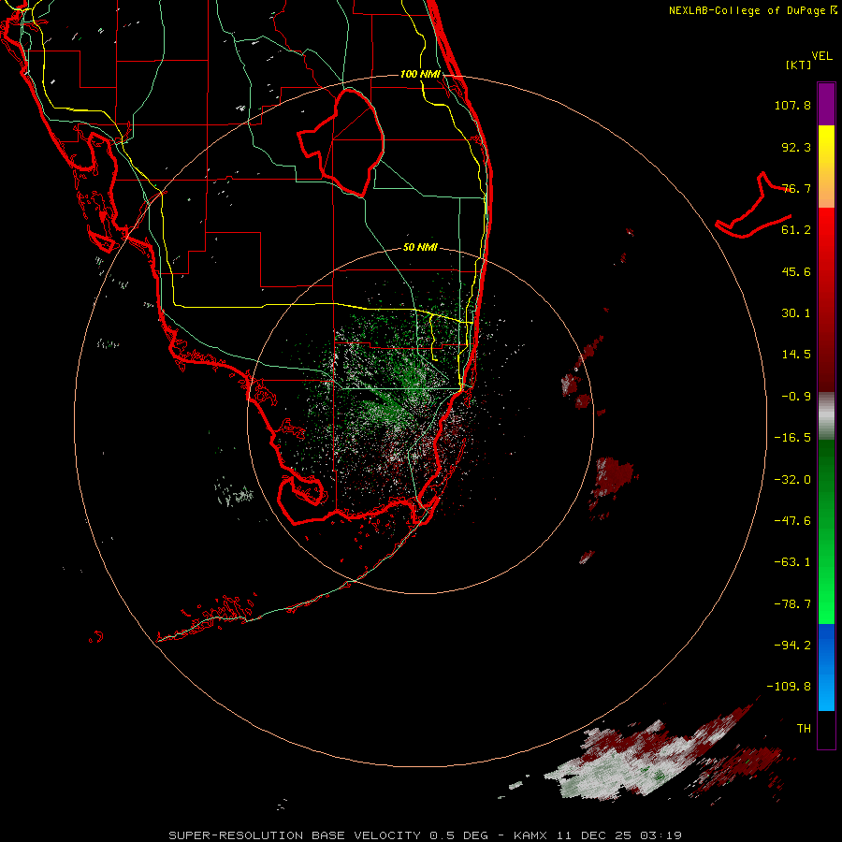Click inside the Lake Okeechobee outline

click(349, 142)
